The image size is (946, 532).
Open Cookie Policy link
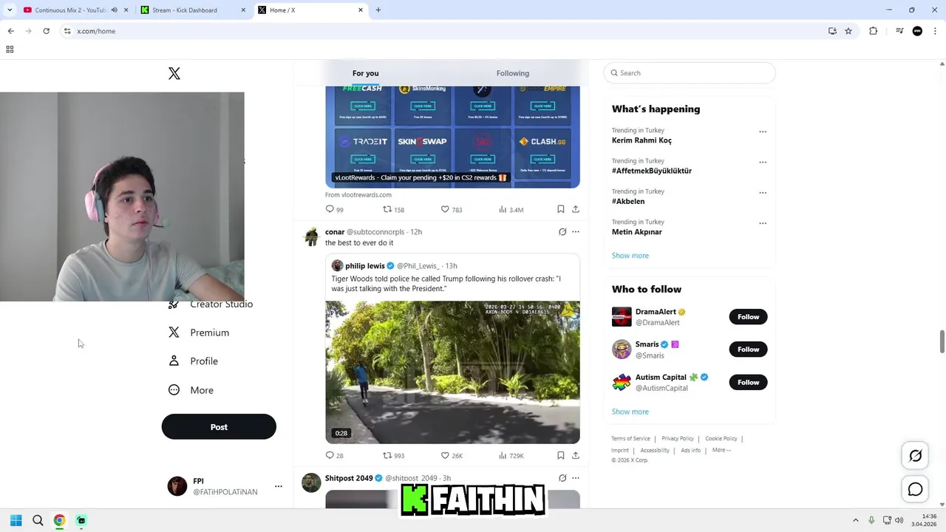721,439
